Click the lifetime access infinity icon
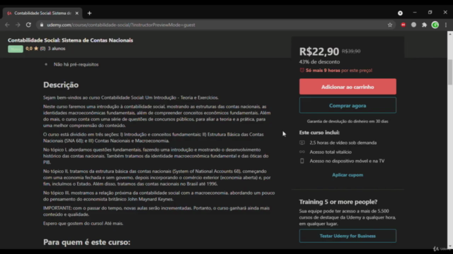This screenshot has height=254, width=453. pos(302,152)
